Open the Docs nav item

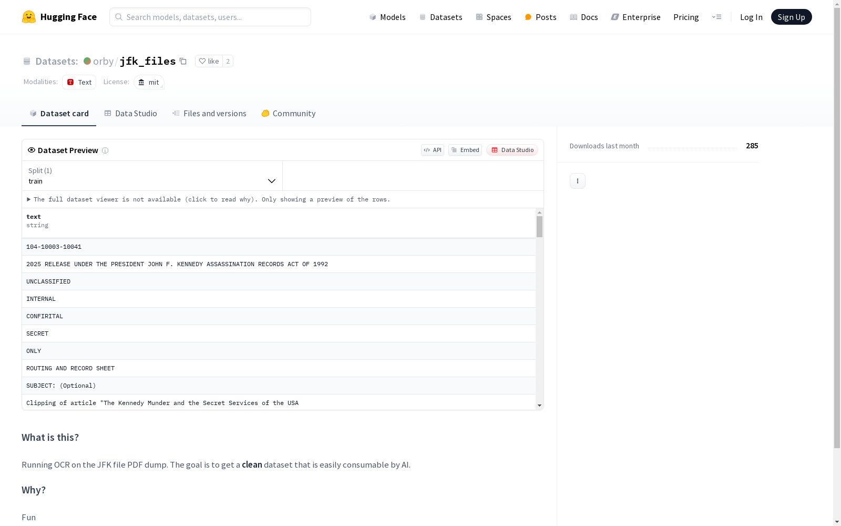(584, 17)
